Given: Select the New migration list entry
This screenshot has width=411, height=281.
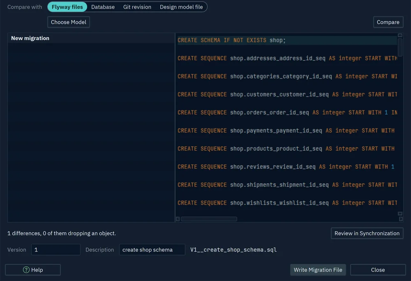Looking at the screenshot, I should coord(91,38).
